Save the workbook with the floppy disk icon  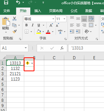tap(6, 3)
